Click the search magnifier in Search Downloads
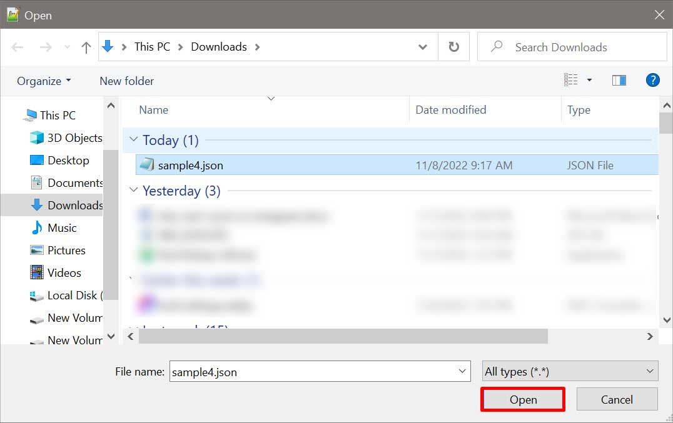The height and width of the screenshot is (423, 673). (496, 47)
